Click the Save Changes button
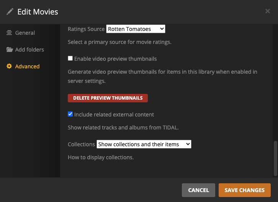278x202 pixels. click(x=244, y=190)
